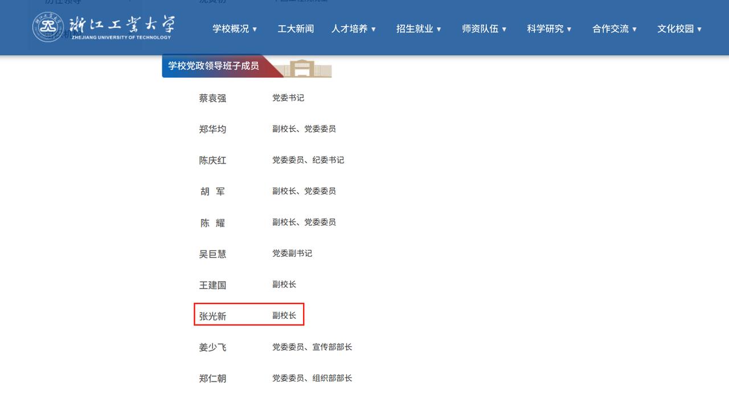The width and height of the screenshot is (729, 402).
Task: Open the 人才培养 dropdown menu
Action: tap(354, 29)
